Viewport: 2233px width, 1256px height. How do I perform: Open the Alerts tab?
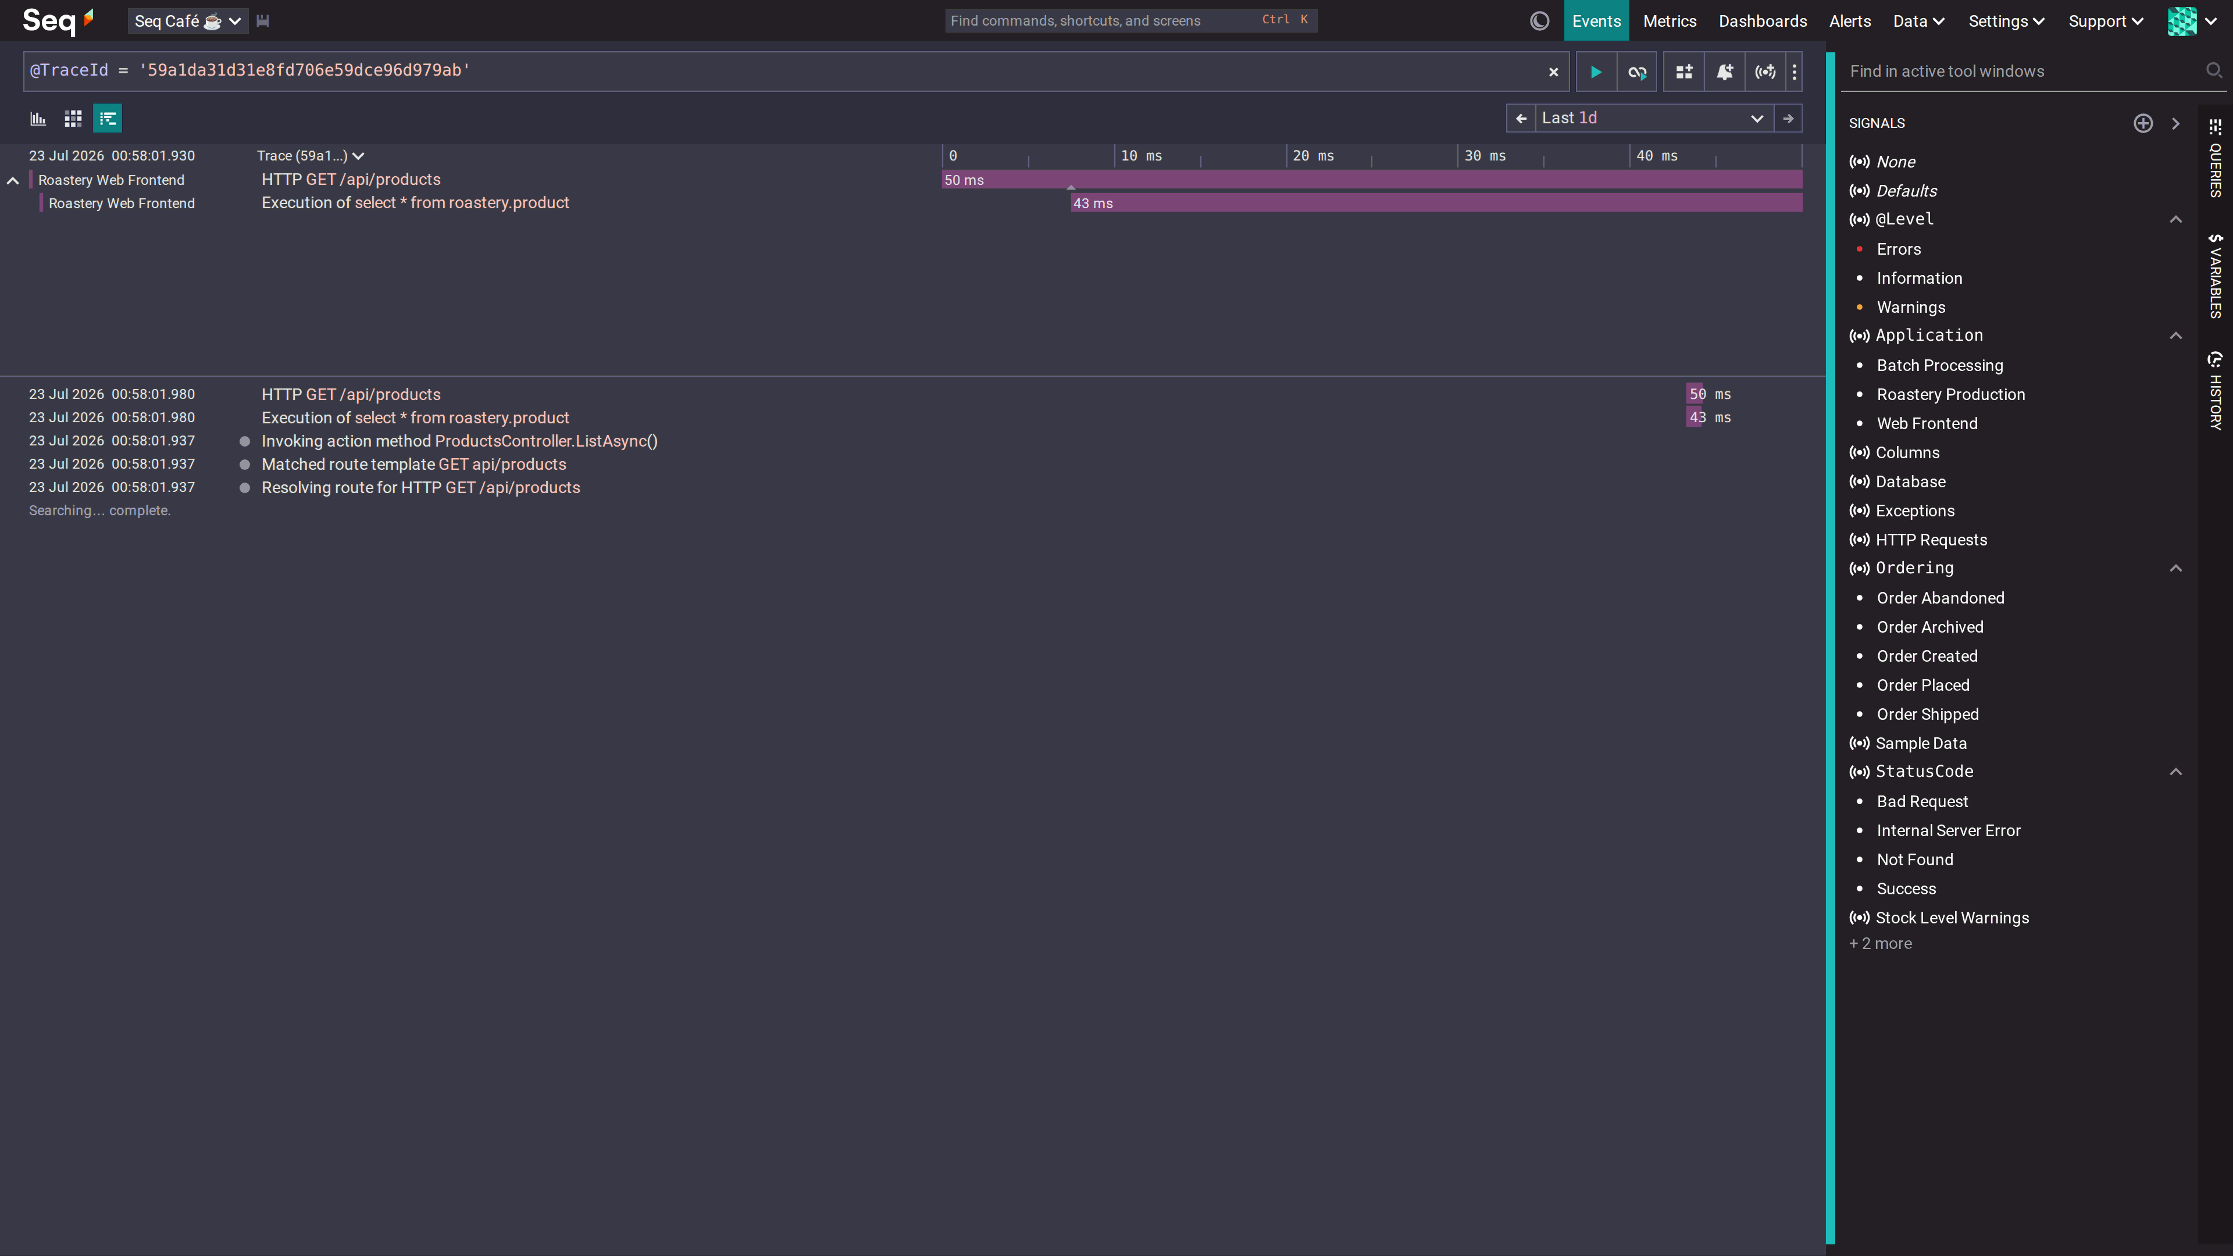pos(1850,21)
